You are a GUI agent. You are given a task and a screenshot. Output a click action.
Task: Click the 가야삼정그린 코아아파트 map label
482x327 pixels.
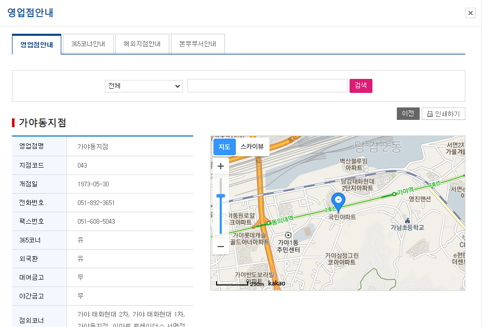click(342, 259)
